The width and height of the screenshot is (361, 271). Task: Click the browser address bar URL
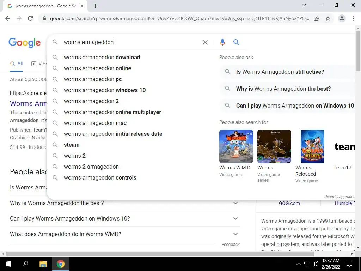[179, 18]
